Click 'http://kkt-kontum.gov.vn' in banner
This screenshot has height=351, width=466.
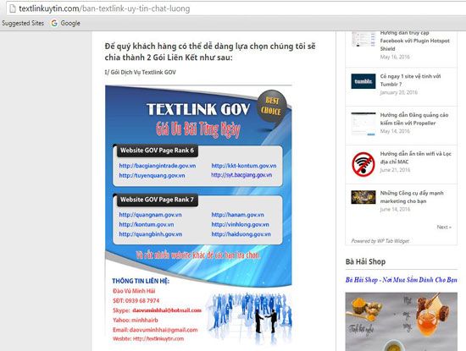244,166
